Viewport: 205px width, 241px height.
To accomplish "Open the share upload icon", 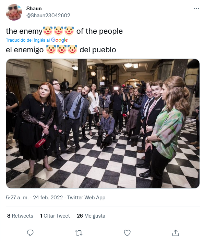I will tap(176, 233).
